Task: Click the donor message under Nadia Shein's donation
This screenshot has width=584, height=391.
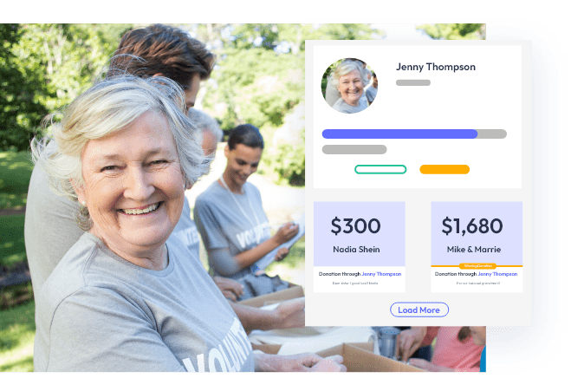Action: click(355, 283)
